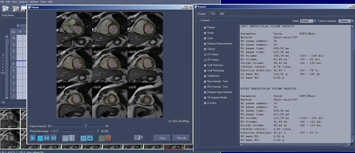This screenshot has width=355, height=153.
Task: Open the Column separator dropdown
Action: click(346, 21)
